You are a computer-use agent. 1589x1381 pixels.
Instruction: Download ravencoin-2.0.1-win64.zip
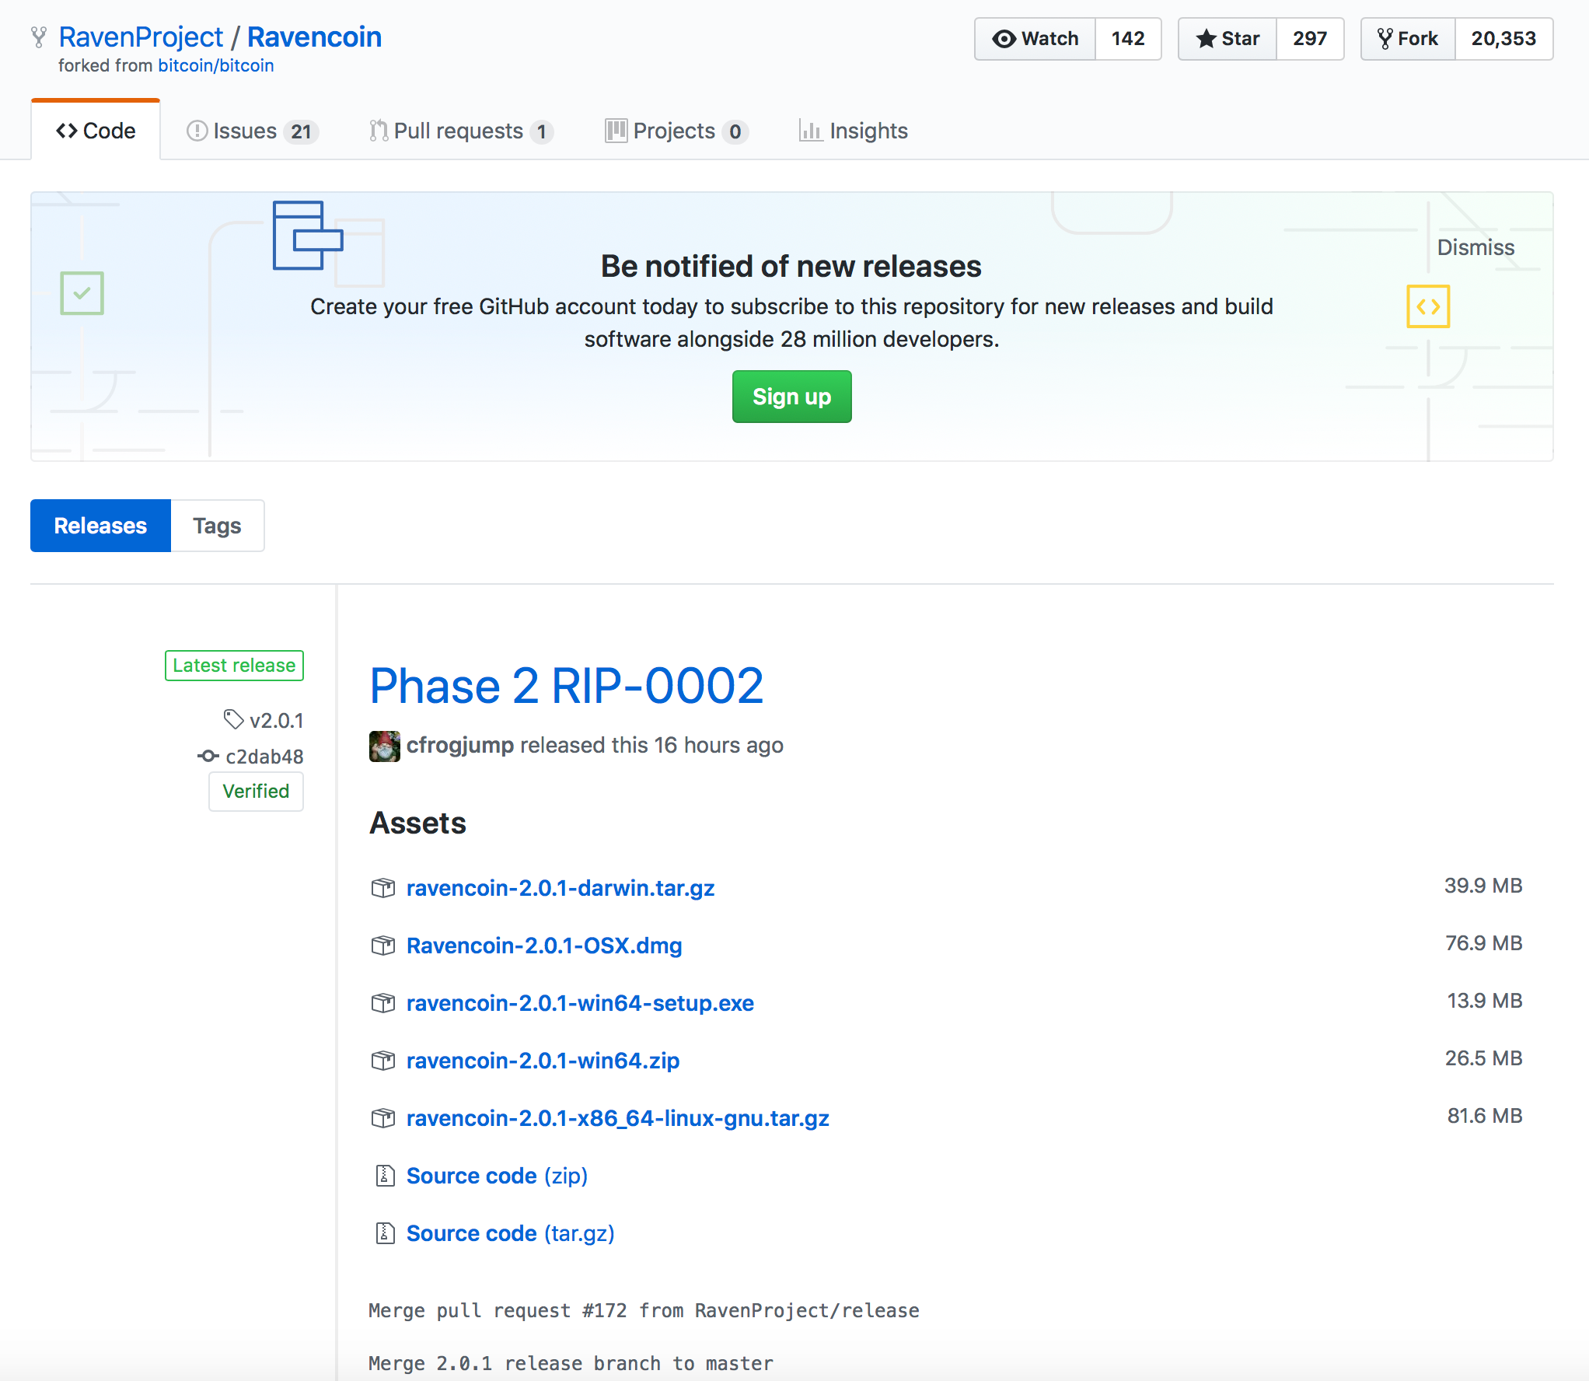[543, 1061]
